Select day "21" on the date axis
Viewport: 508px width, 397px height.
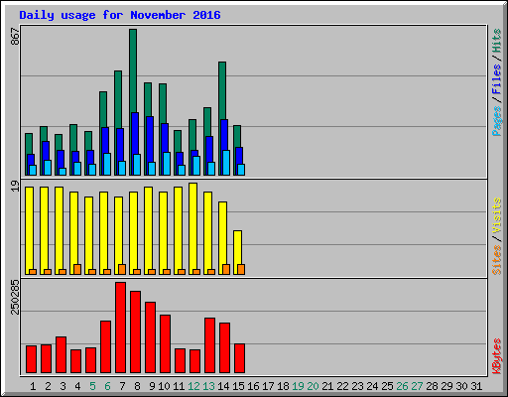click(x=327, y=386)
